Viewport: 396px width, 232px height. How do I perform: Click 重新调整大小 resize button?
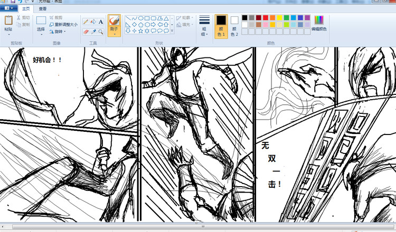click(x=63, y=24)
